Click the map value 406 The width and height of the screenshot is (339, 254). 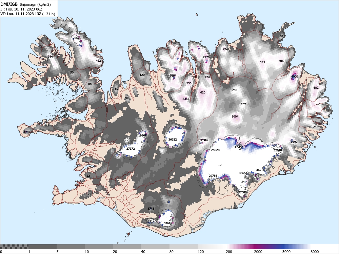click(x=281, y=61)
